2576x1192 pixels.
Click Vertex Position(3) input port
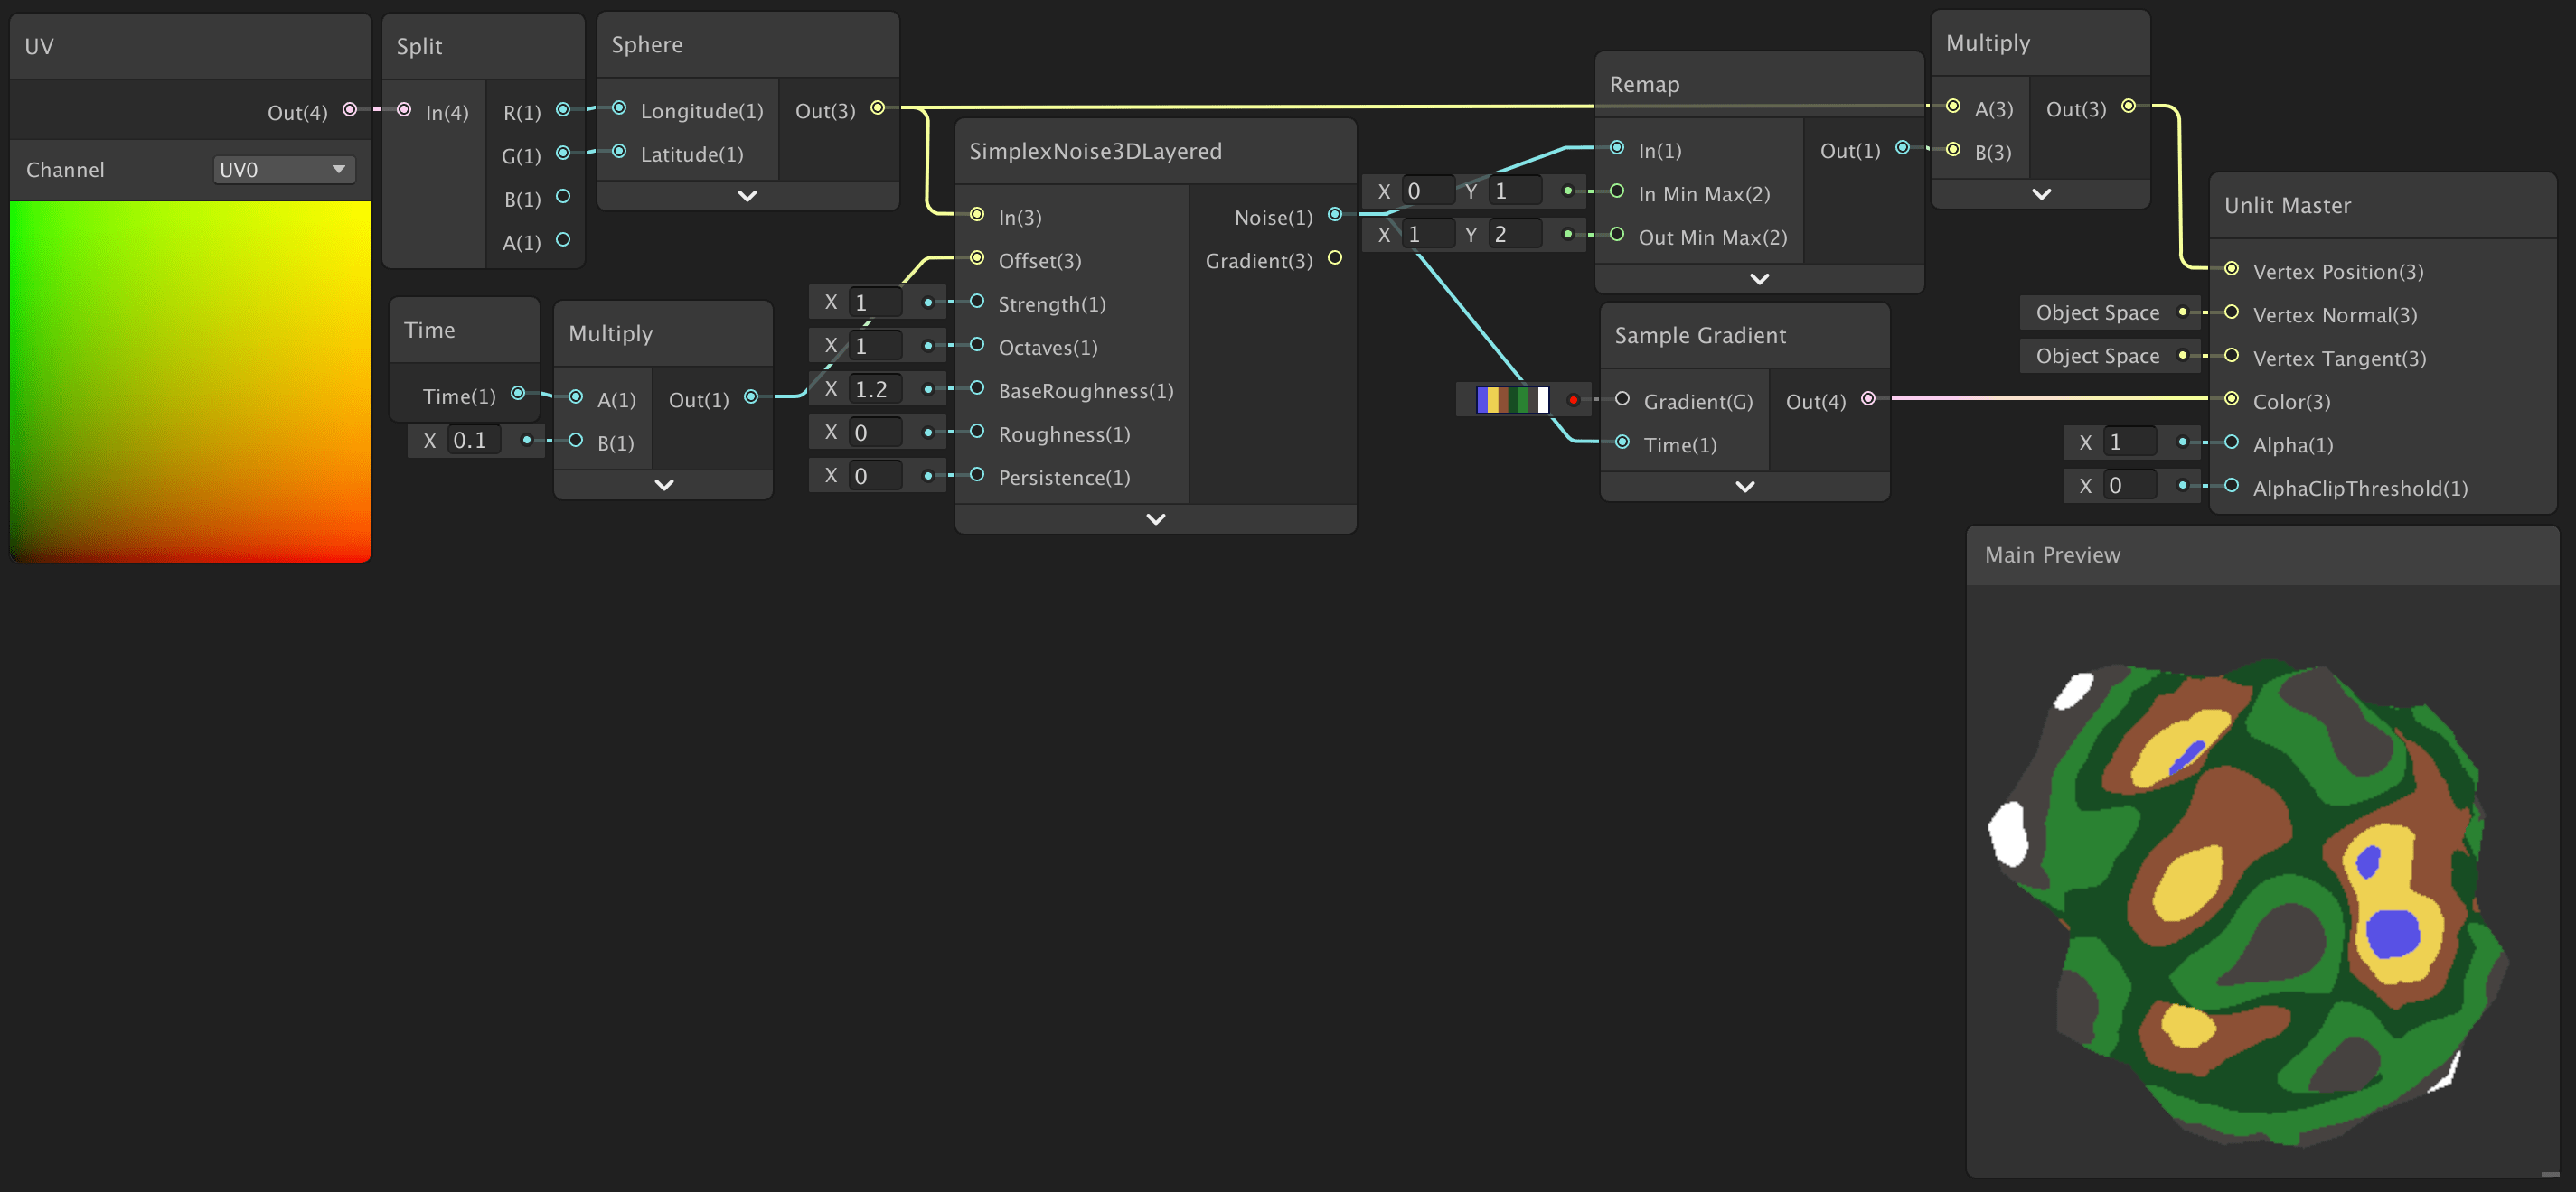[2231, 269]
